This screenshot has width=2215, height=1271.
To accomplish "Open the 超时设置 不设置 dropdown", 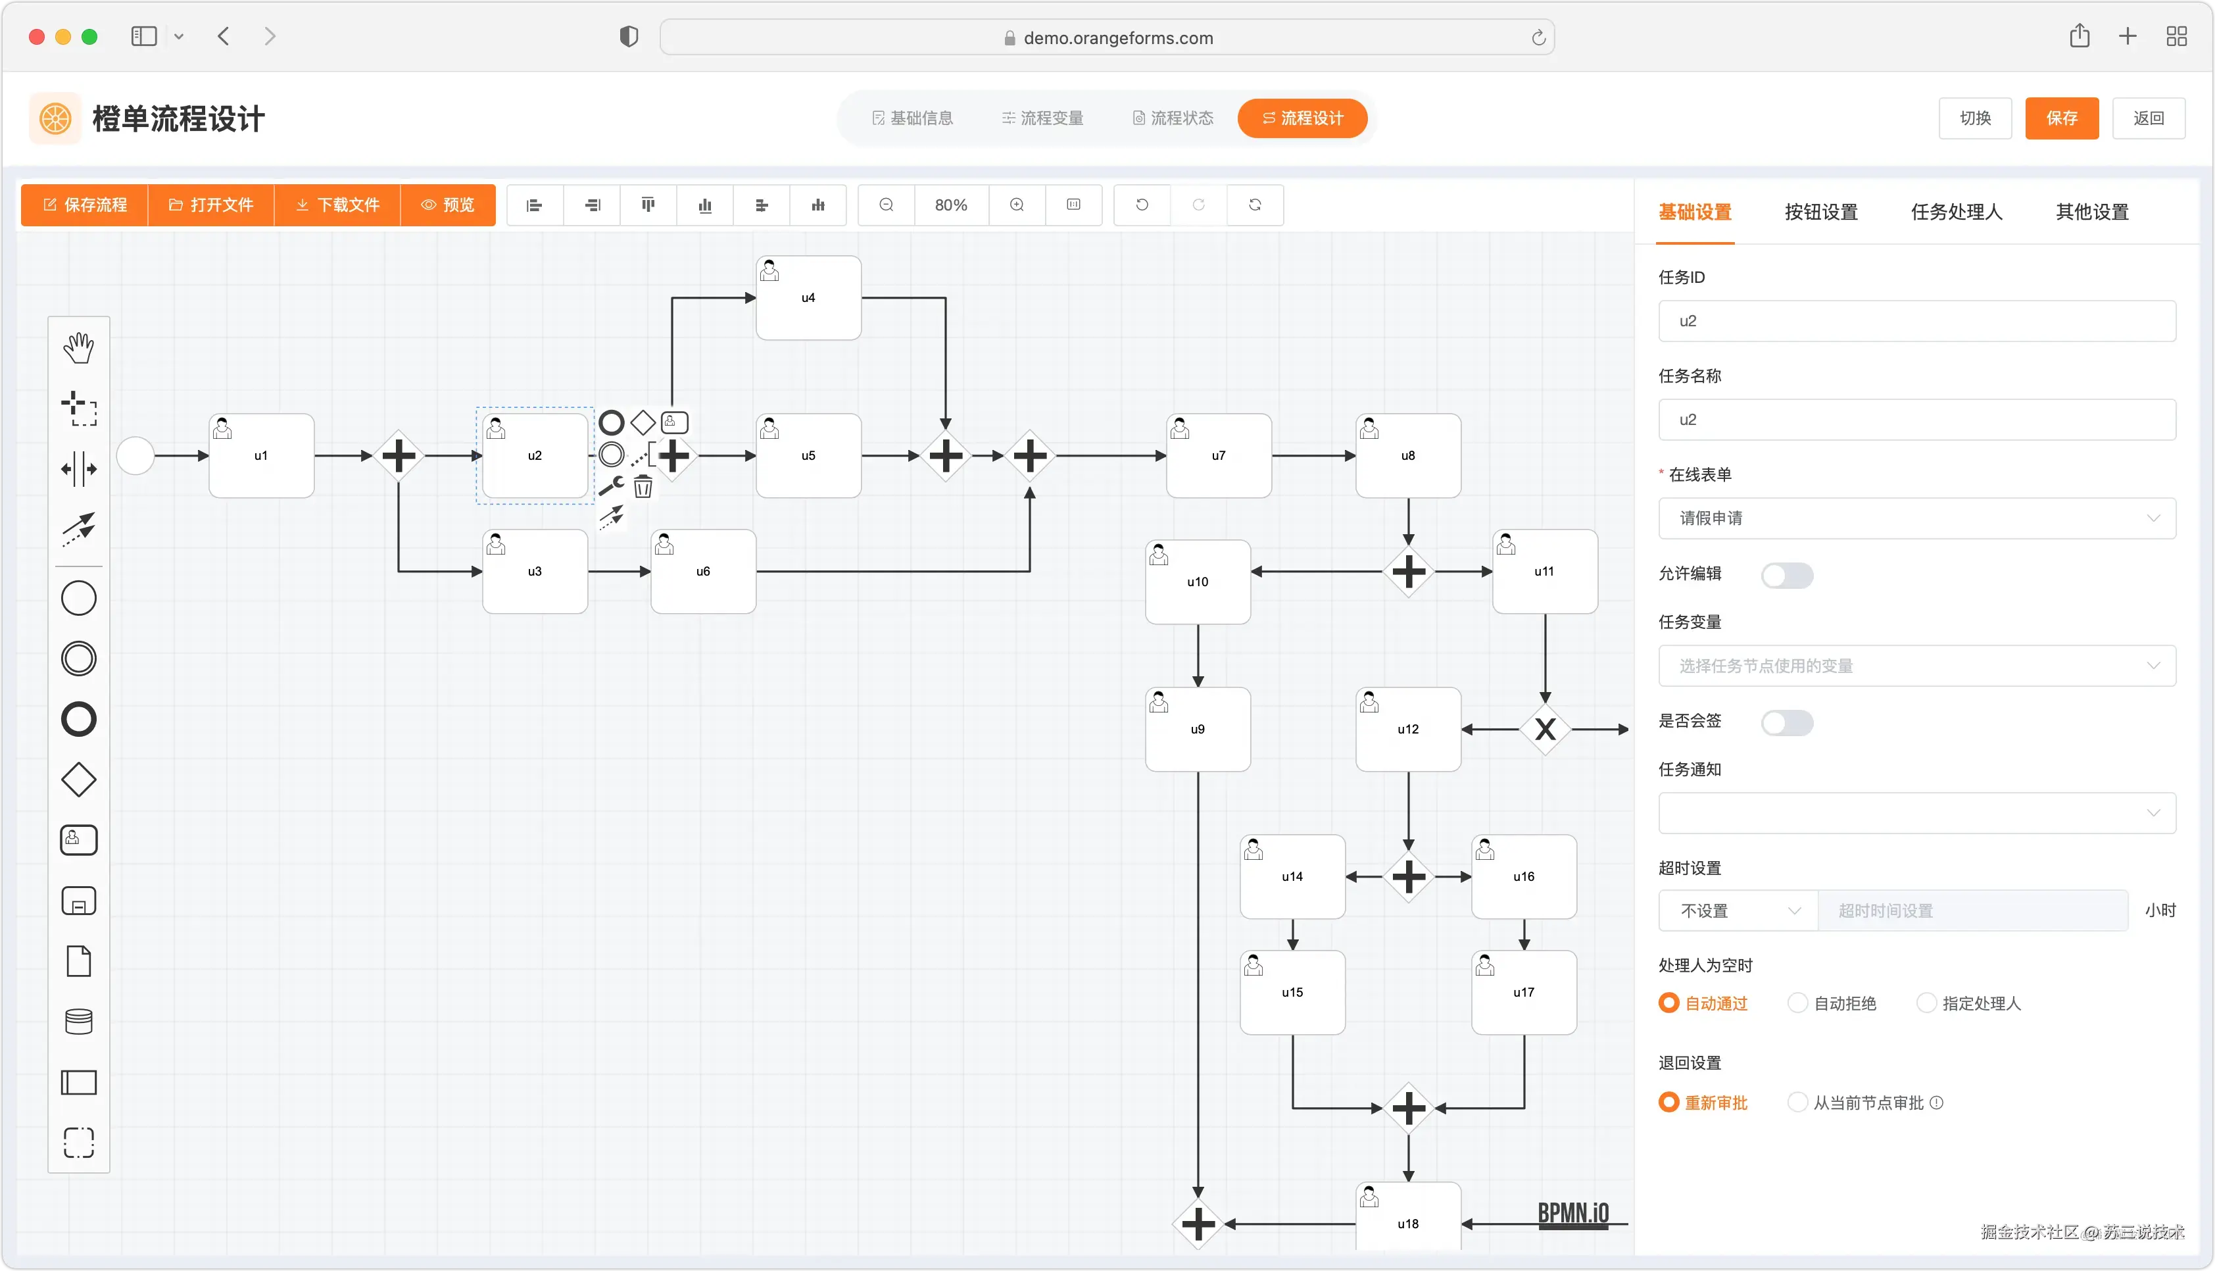I will coord(1737,911).
